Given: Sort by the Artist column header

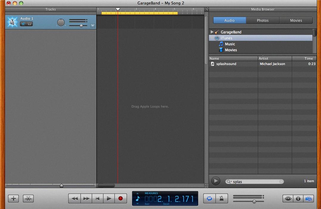Looking at the screenshot, I should [275, 58].
